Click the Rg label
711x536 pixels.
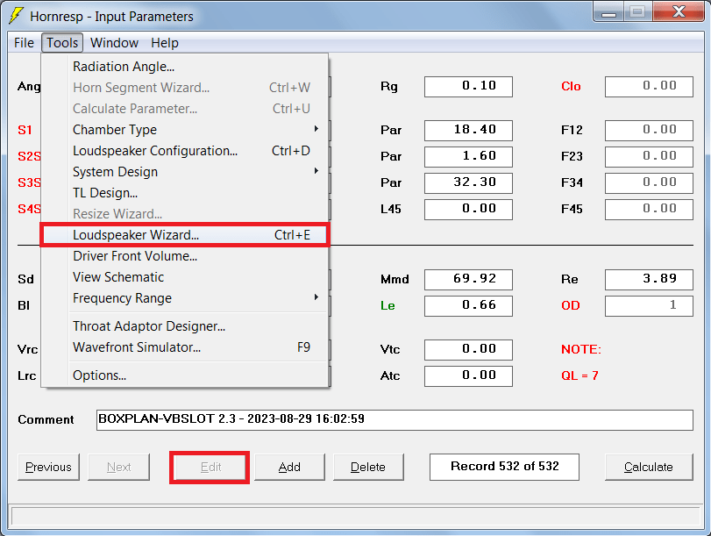pyautogui.click(x=389, y=87)
